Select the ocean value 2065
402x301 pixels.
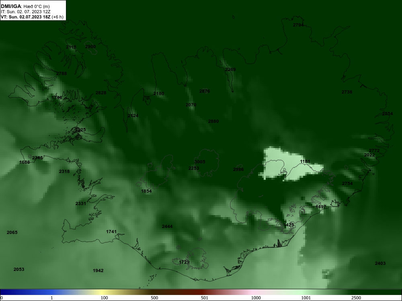12,232
